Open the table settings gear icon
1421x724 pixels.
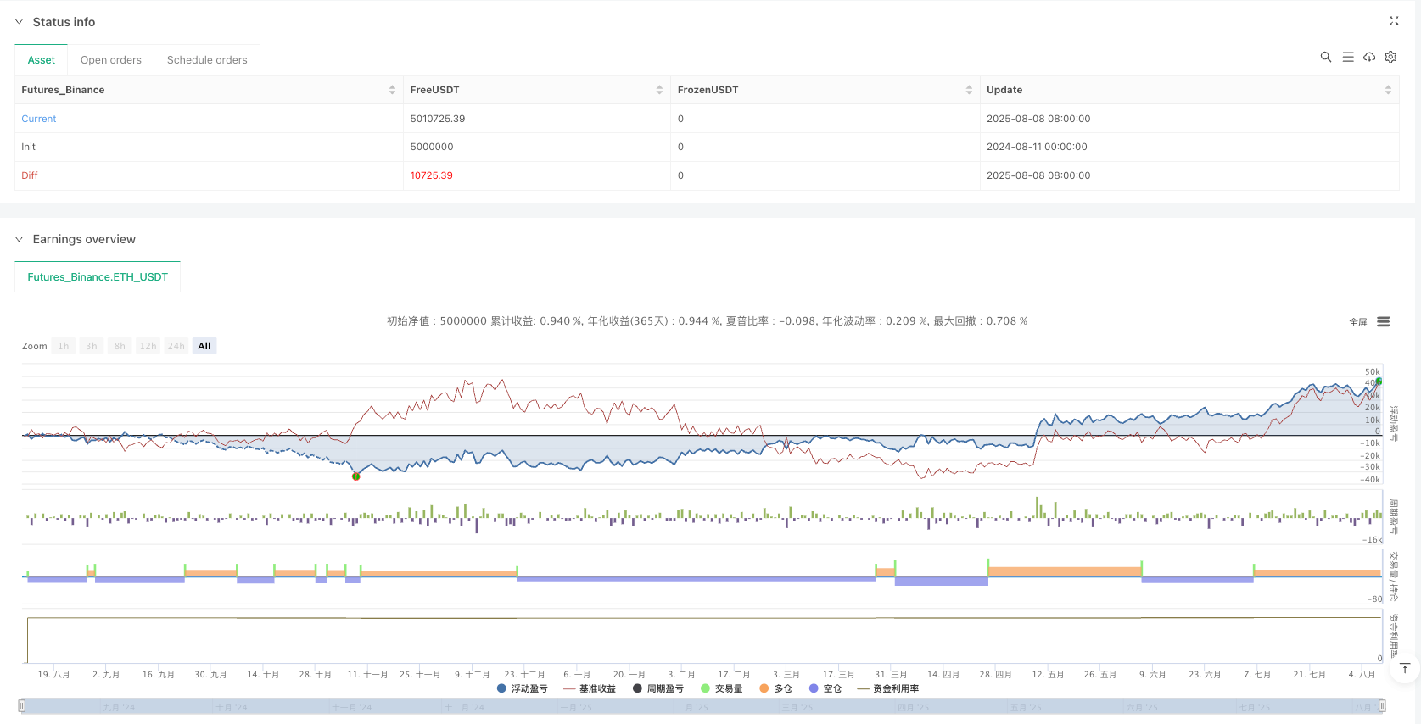(x=1390, y=57)
